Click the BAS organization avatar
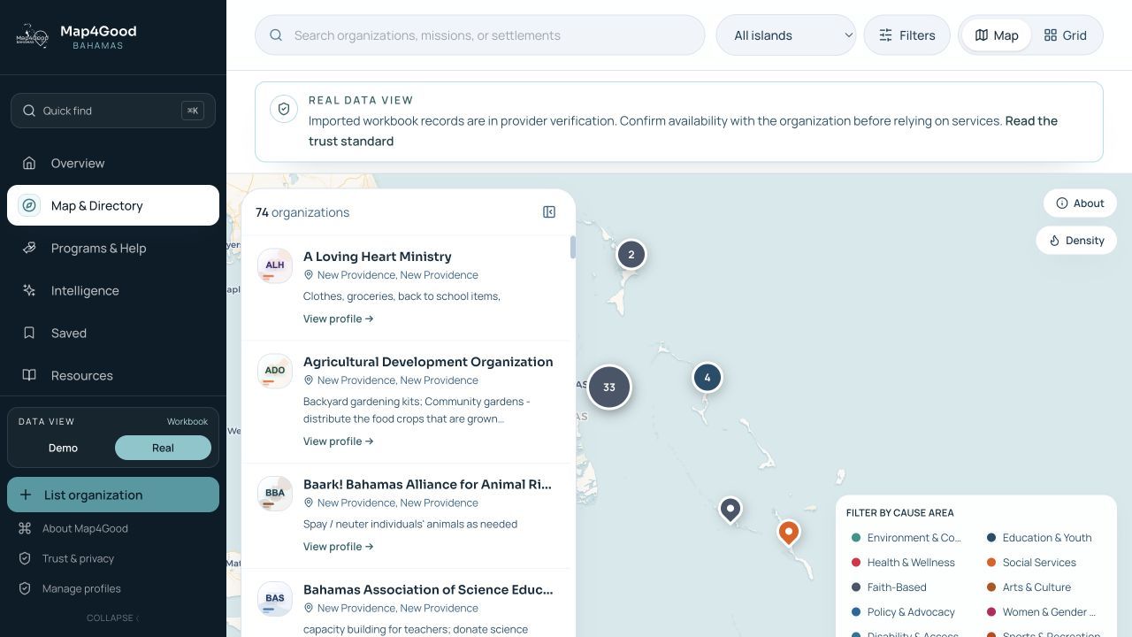 tap(275, 599)
